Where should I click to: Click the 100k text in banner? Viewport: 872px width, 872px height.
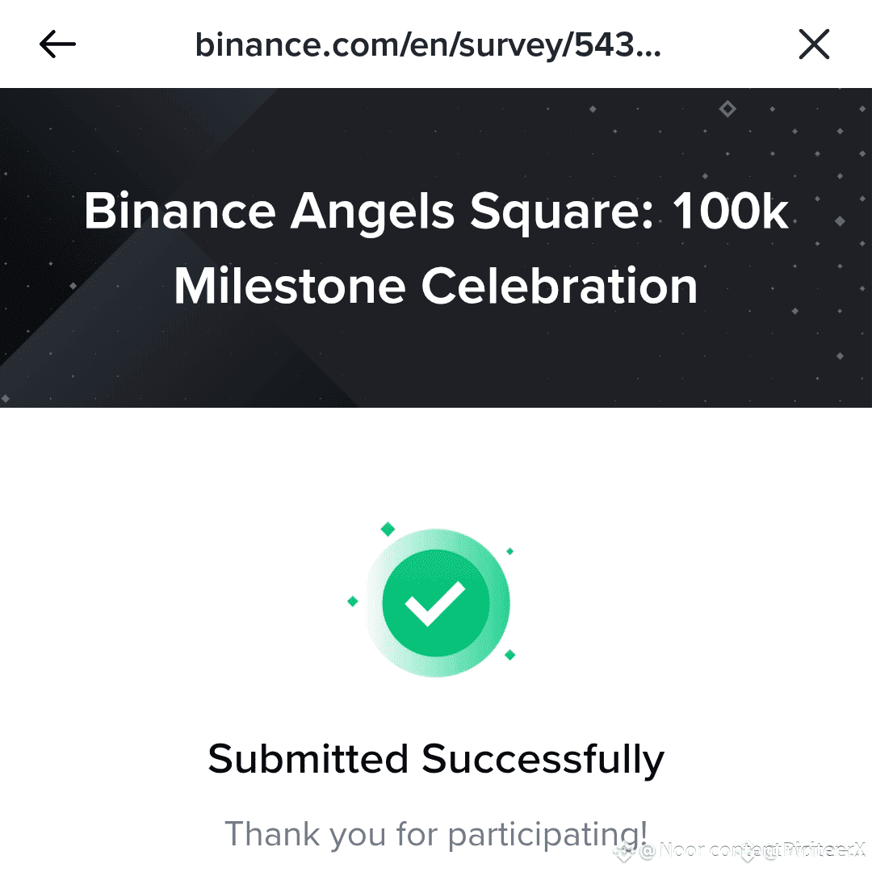pos(731,212)
